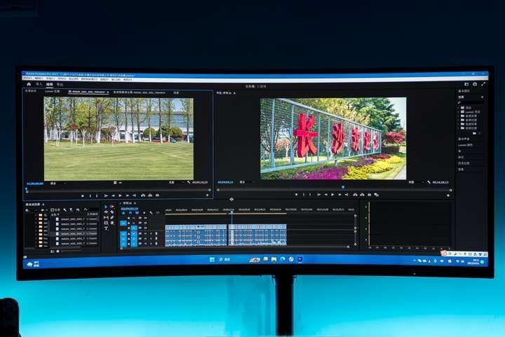Open the collapsed Essential Sound panel
This screenshot has height=337, width=505.
(x=464, y=139)
